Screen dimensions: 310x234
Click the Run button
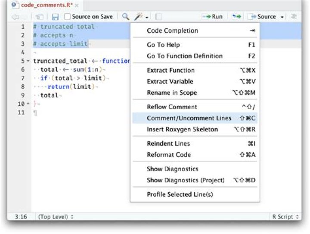(x=213, y=17)
